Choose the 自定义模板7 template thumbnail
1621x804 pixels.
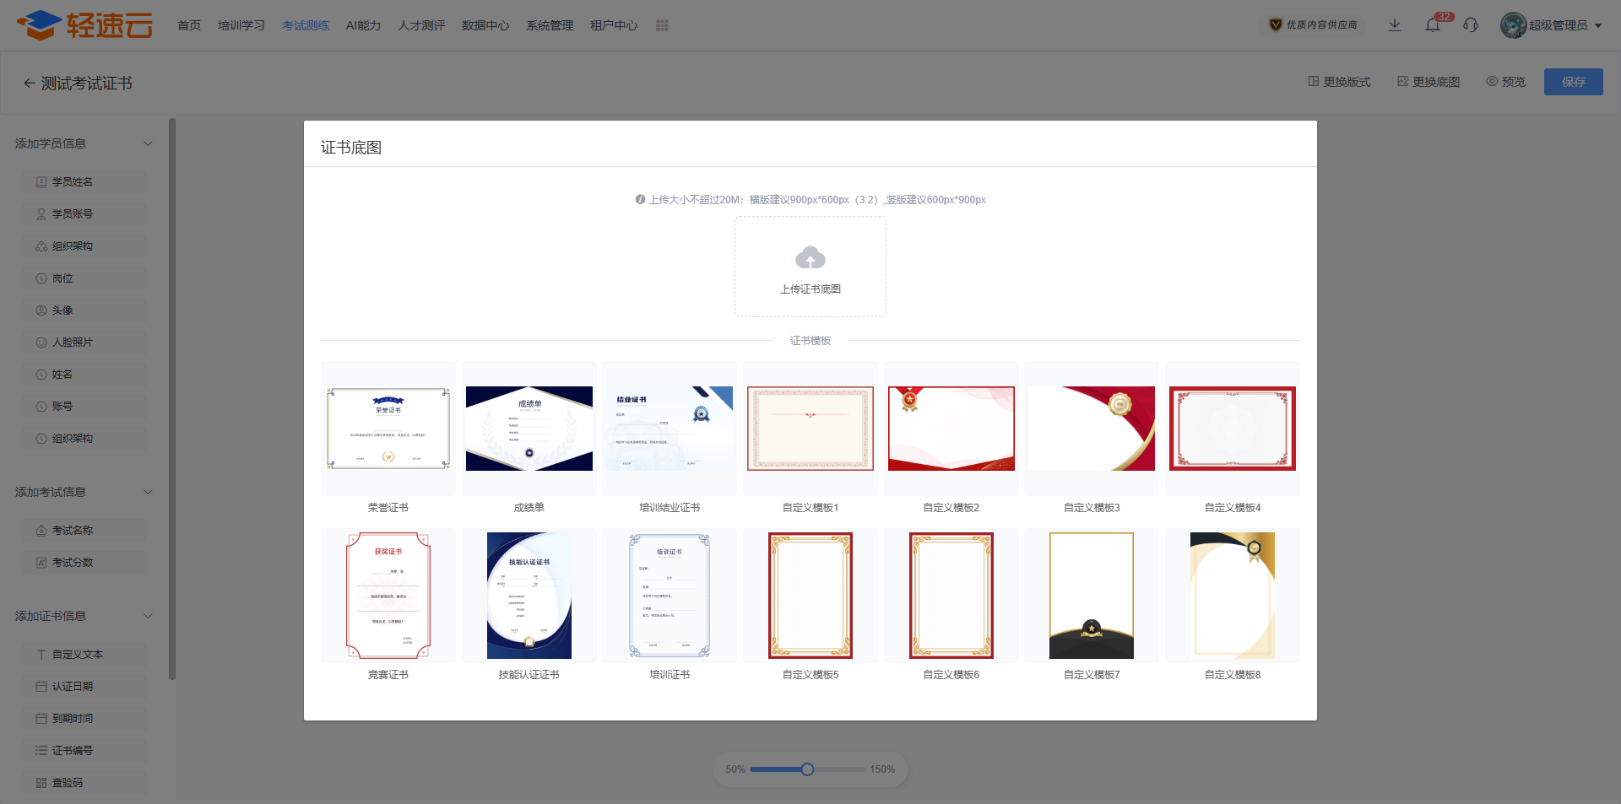coord(1092,596)
